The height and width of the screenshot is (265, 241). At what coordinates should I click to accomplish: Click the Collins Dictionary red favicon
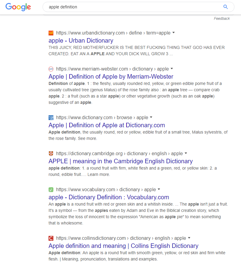click(51, 238)
